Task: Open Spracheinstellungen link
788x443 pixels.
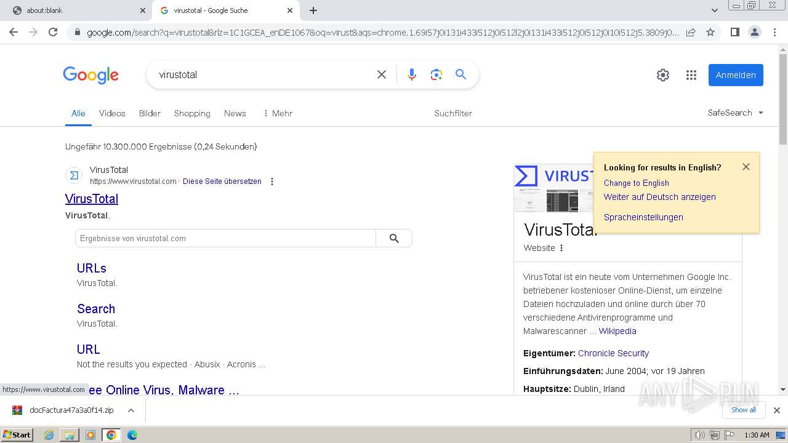Action: tap(643, 217)
